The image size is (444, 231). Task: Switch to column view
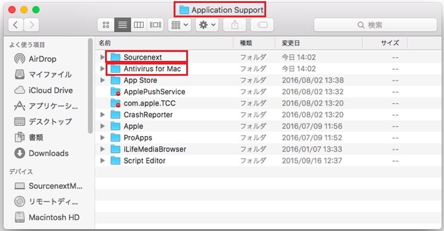pyautogui.click(x=138, y=25)
